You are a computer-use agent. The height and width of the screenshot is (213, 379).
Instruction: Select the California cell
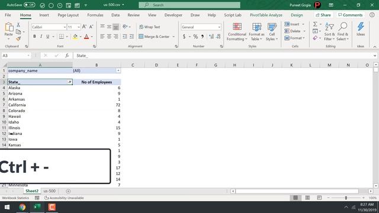pyautogui.click(x=40, y=105)
